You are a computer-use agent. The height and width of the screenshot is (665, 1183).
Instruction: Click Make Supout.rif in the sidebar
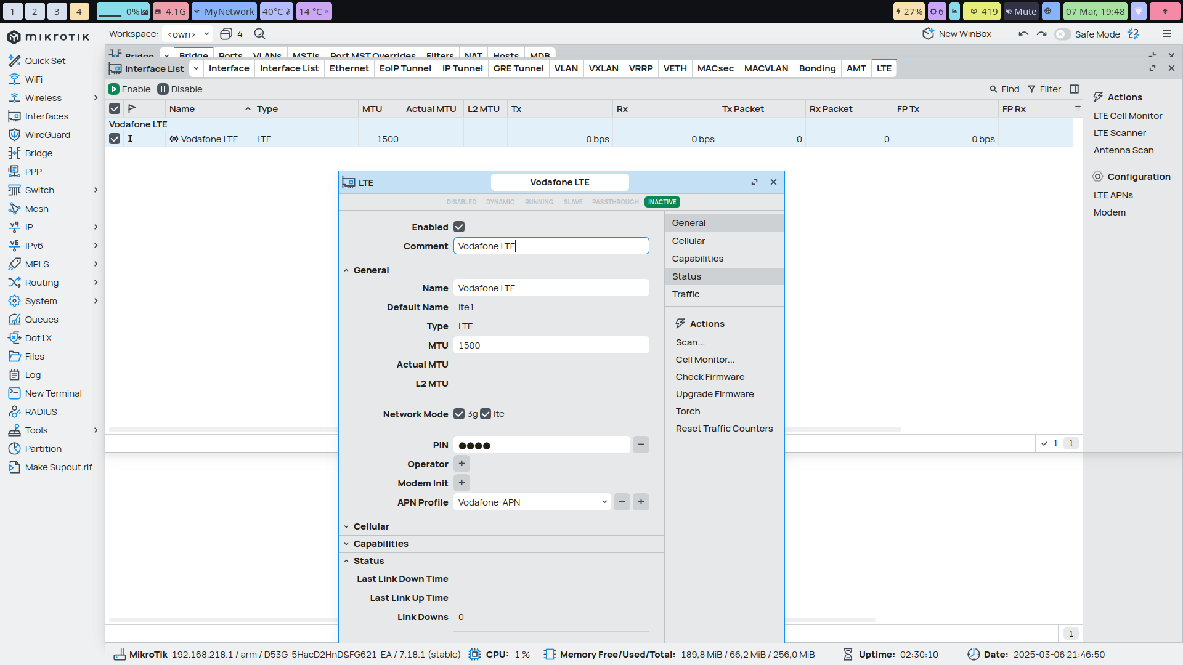click(x=57, y=467)
